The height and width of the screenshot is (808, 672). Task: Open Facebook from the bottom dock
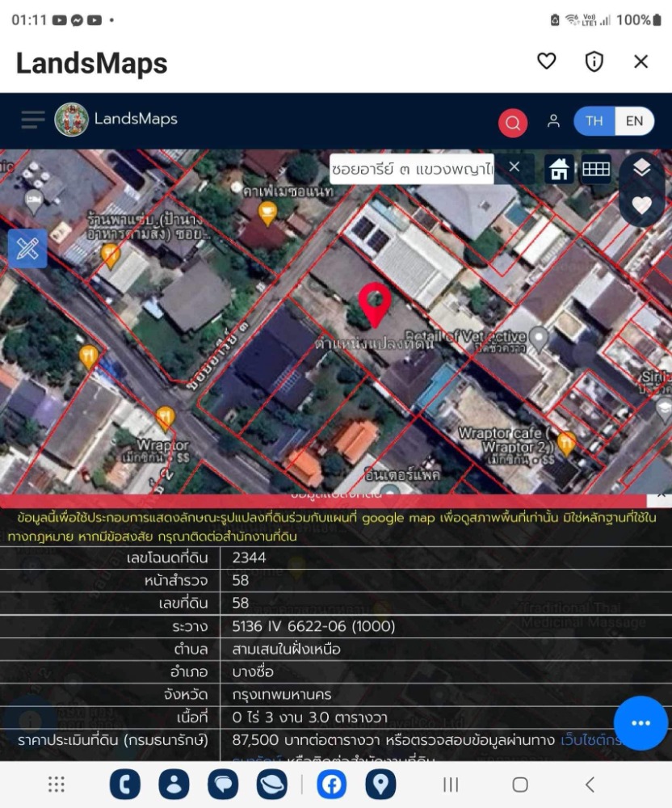(332, 785)
